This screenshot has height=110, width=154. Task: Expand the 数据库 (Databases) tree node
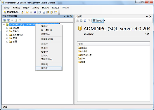[7, 28]
